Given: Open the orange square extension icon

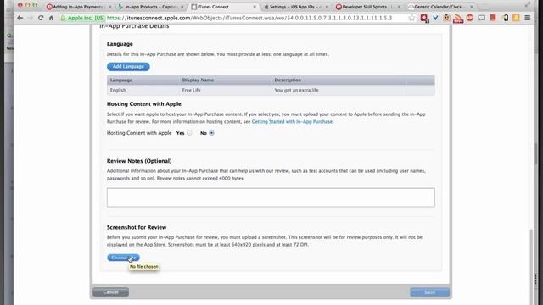Looking at the screenshot, I should [x=516, y=18].
